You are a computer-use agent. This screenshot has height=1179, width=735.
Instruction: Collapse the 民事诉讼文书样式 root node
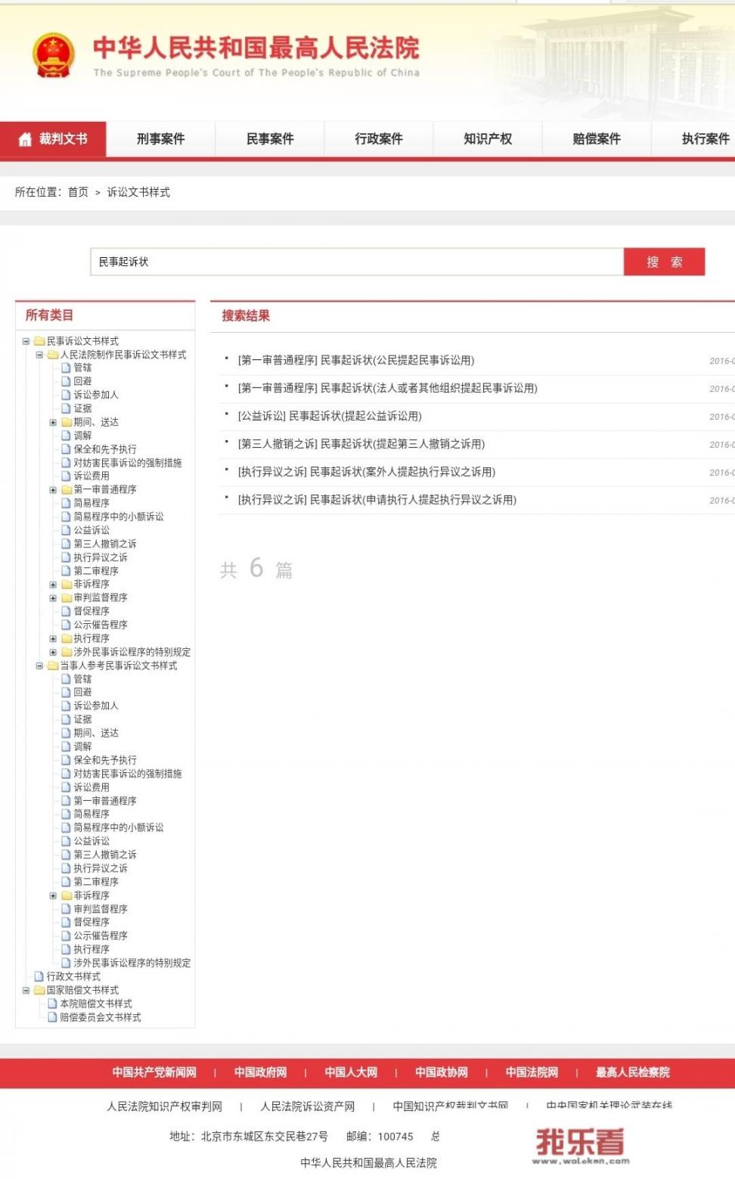click(26, 341)
